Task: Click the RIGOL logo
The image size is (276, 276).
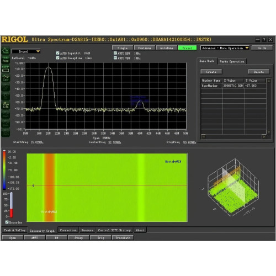Action: (14, 39)
